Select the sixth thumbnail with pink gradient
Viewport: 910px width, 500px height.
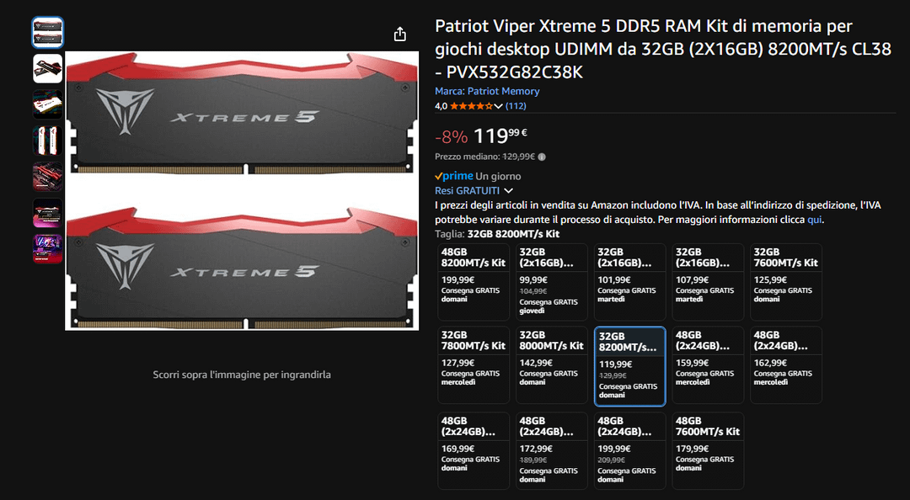tap(47, 212)
